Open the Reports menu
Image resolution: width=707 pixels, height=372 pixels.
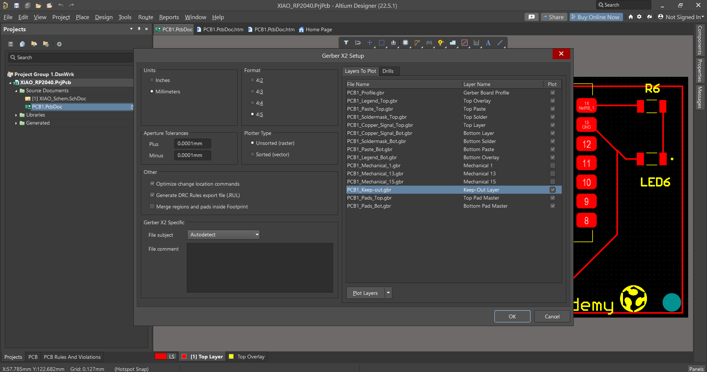[x=169, y=17]
